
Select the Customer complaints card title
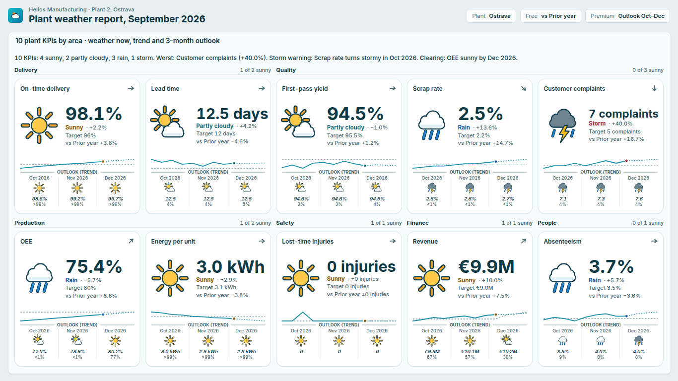click(x=574, y=89)
